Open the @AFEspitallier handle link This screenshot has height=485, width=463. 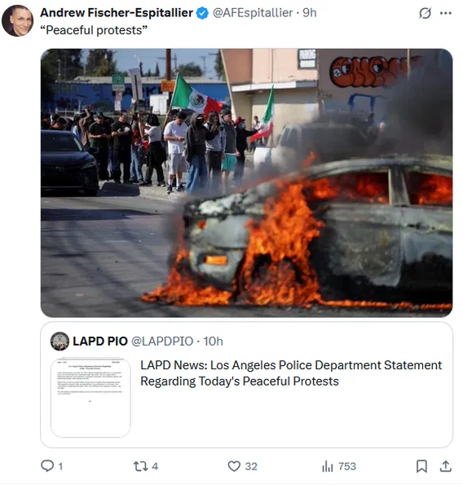click(x=253, y=13)
